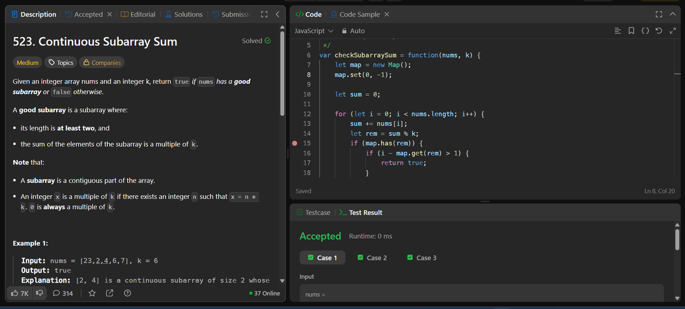The height and width of the screenshot is (309, 685).
Task: Select Case 3 test case
Action: point(422,258)
